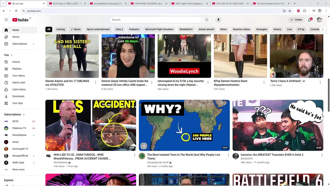Open options for HHH LIED TO US video

click(135, 155)
